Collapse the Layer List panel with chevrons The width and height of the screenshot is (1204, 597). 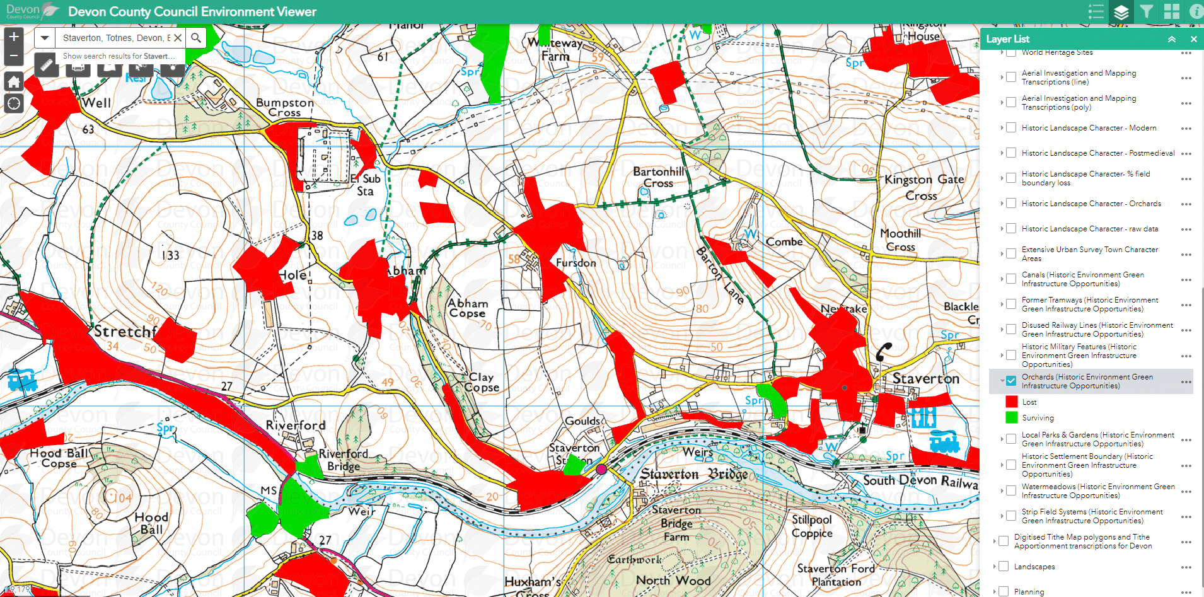coord(1171,39)
